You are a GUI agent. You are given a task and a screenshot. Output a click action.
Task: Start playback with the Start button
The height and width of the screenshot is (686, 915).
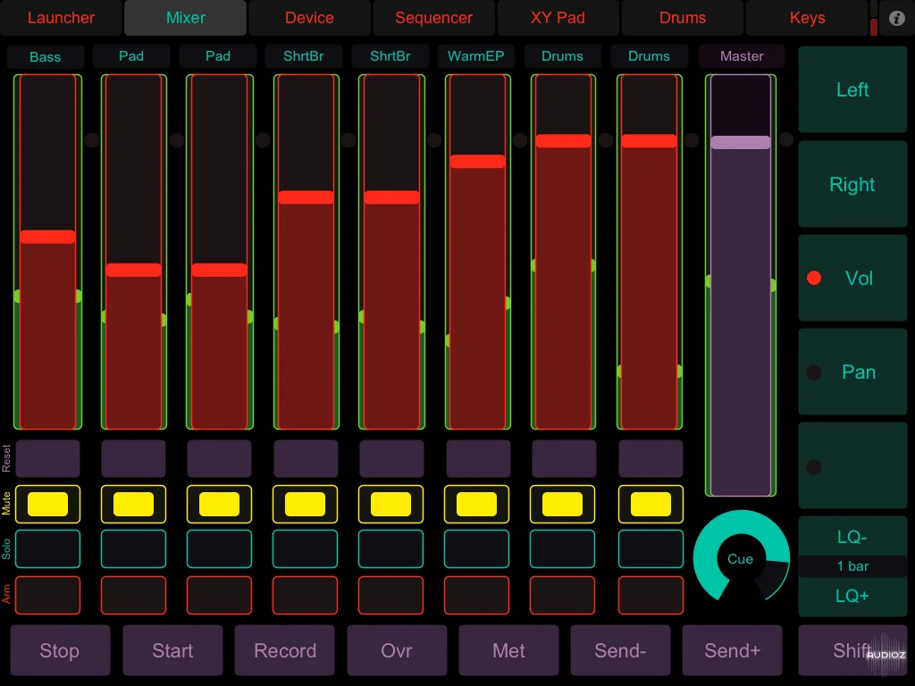click(x=172, y=650)
